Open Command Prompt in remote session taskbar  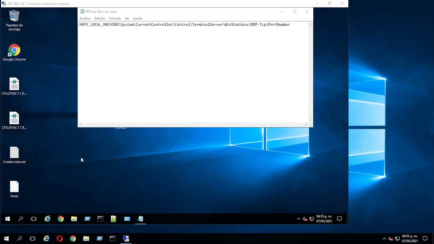coord(100,219)
